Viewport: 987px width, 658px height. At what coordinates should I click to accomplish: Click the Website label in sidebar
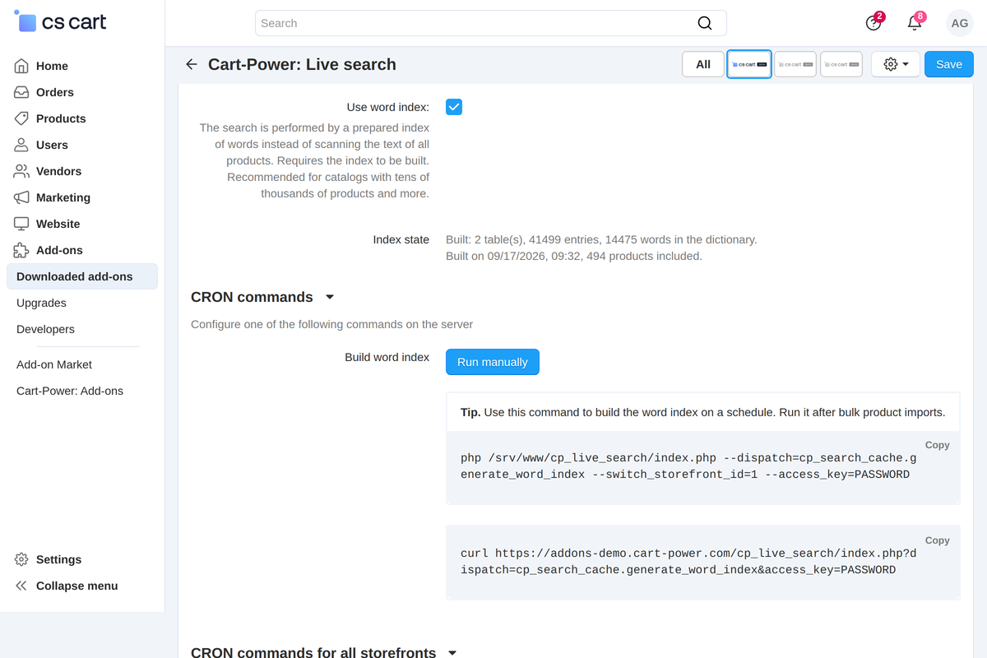click(x=58, y=224)
